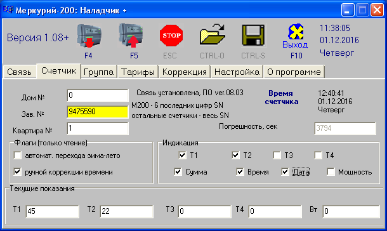The height and width of the screenshot is (231, 387).
Task: Click the T4 current reading field
Action: pos(275,211)
